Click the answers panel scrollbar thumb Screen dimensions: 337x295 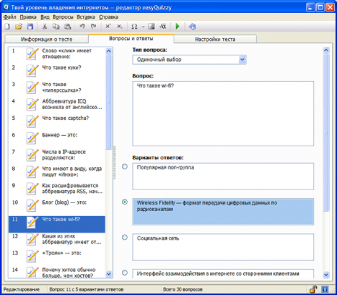pos(326,133)
